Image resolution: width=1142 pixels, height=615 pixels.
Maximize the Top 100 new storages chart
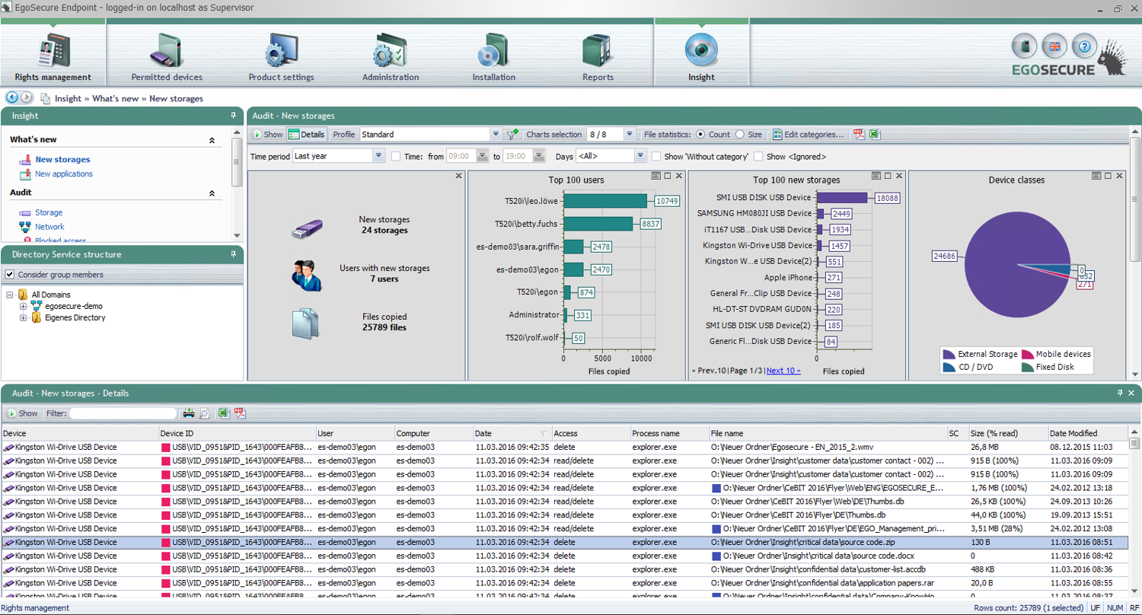888,176
